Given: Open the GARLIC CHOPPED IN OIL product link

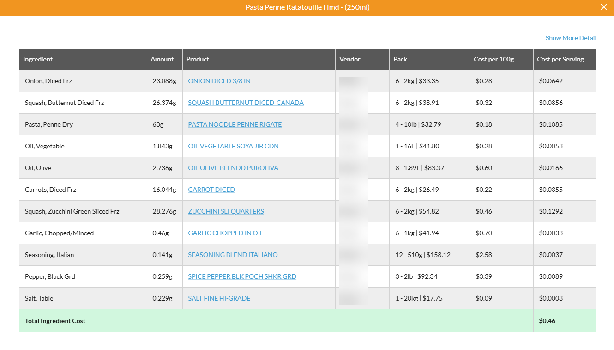Looking at the screenshot, I should tap(225, 233).
